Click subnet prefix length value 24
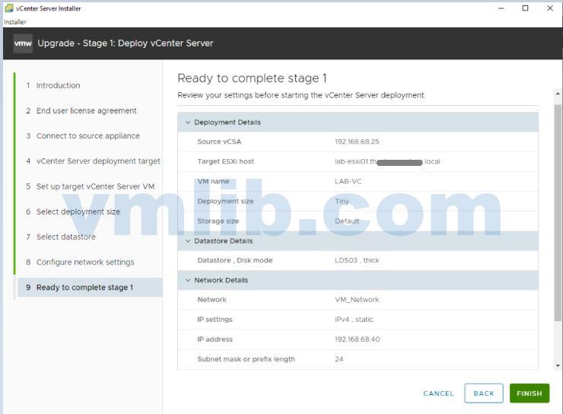Screen dimensions: 563x414 pyautogui.click(x=339, y=359)
